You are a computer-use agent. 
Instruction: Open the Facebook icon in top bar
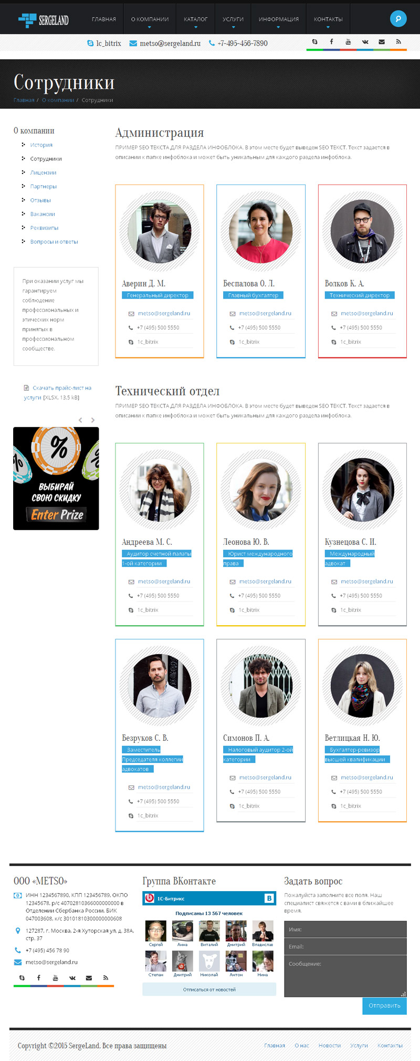click(331, 42)
